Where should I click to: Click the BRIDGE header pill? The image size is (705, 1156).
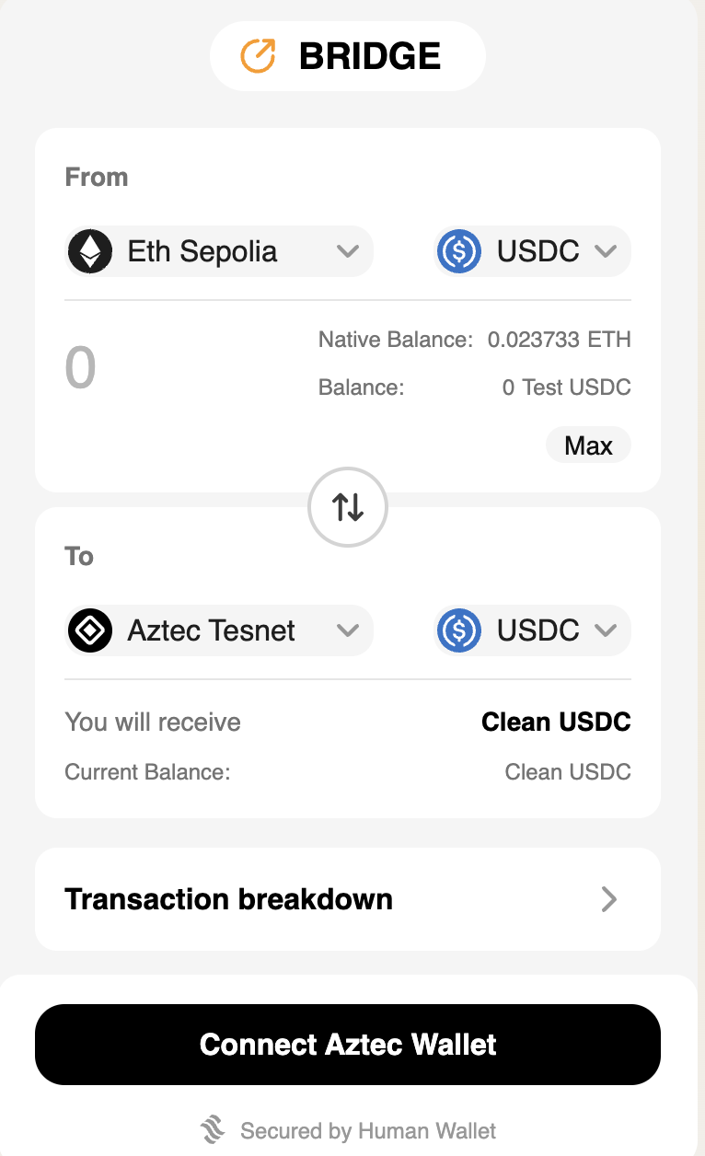(x=348, y=56)
